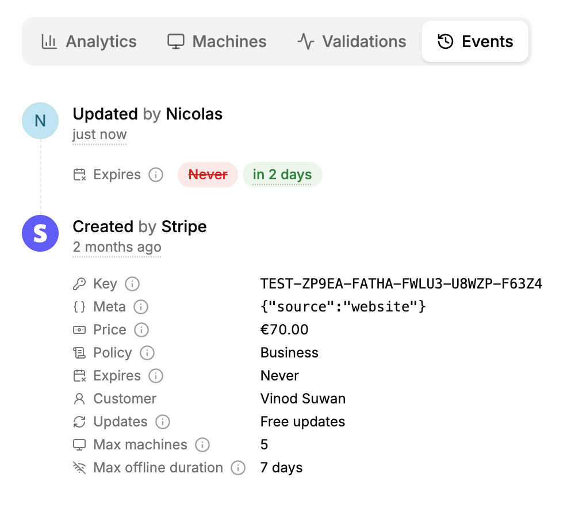The width and height of the screenshot is (575, 508).
Task: Click Nicolas's avatar circle with N
Action: (40, 121)
